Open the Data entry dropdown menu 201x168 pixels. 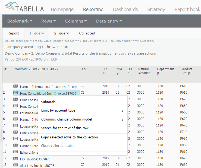click(x=109, y=21)
